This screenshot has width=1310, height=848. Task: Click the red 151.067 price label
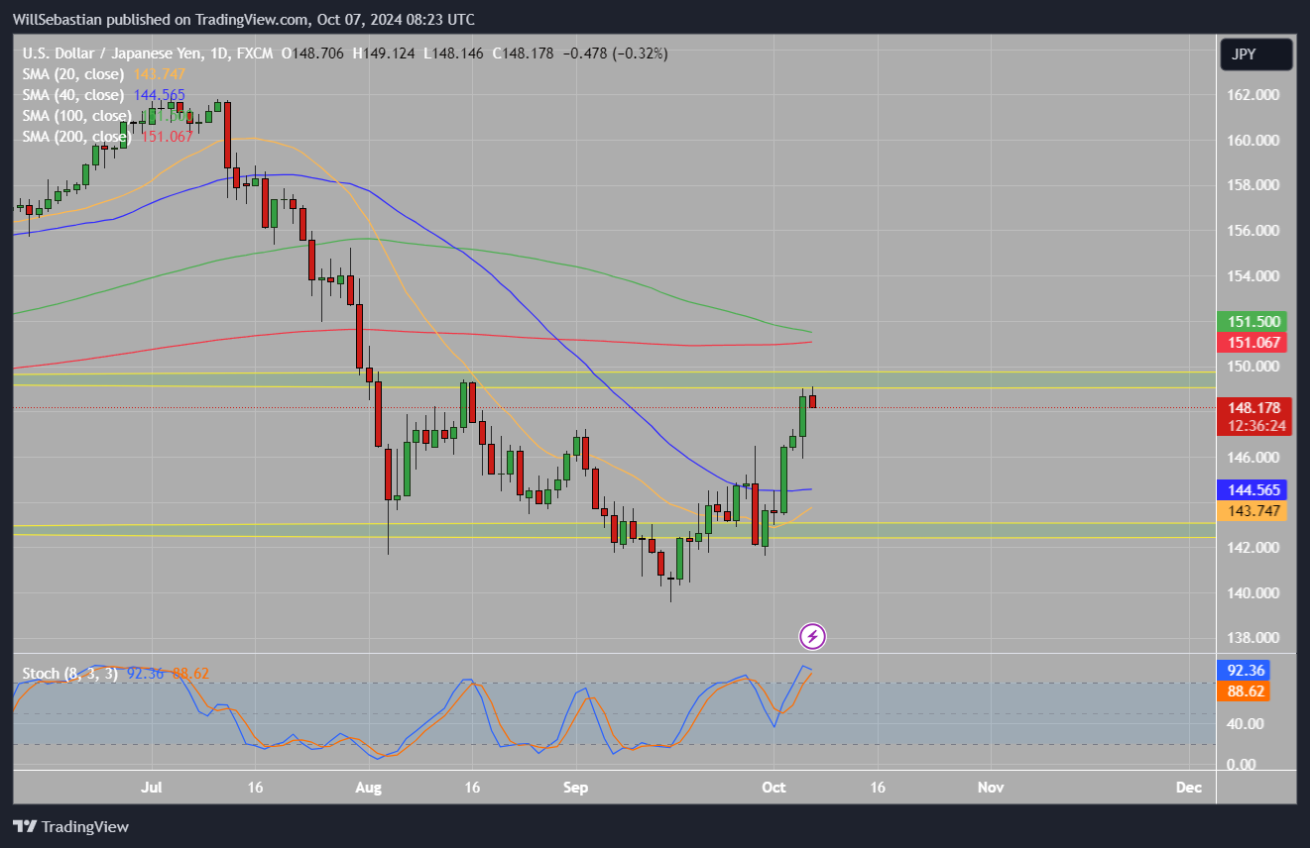pos(1251,343)
